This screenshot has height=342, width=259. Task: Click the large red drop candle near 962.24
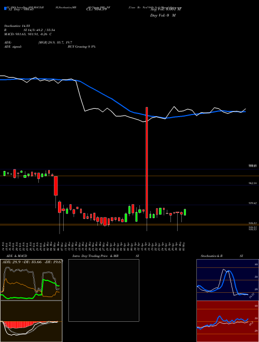point(56,186)
